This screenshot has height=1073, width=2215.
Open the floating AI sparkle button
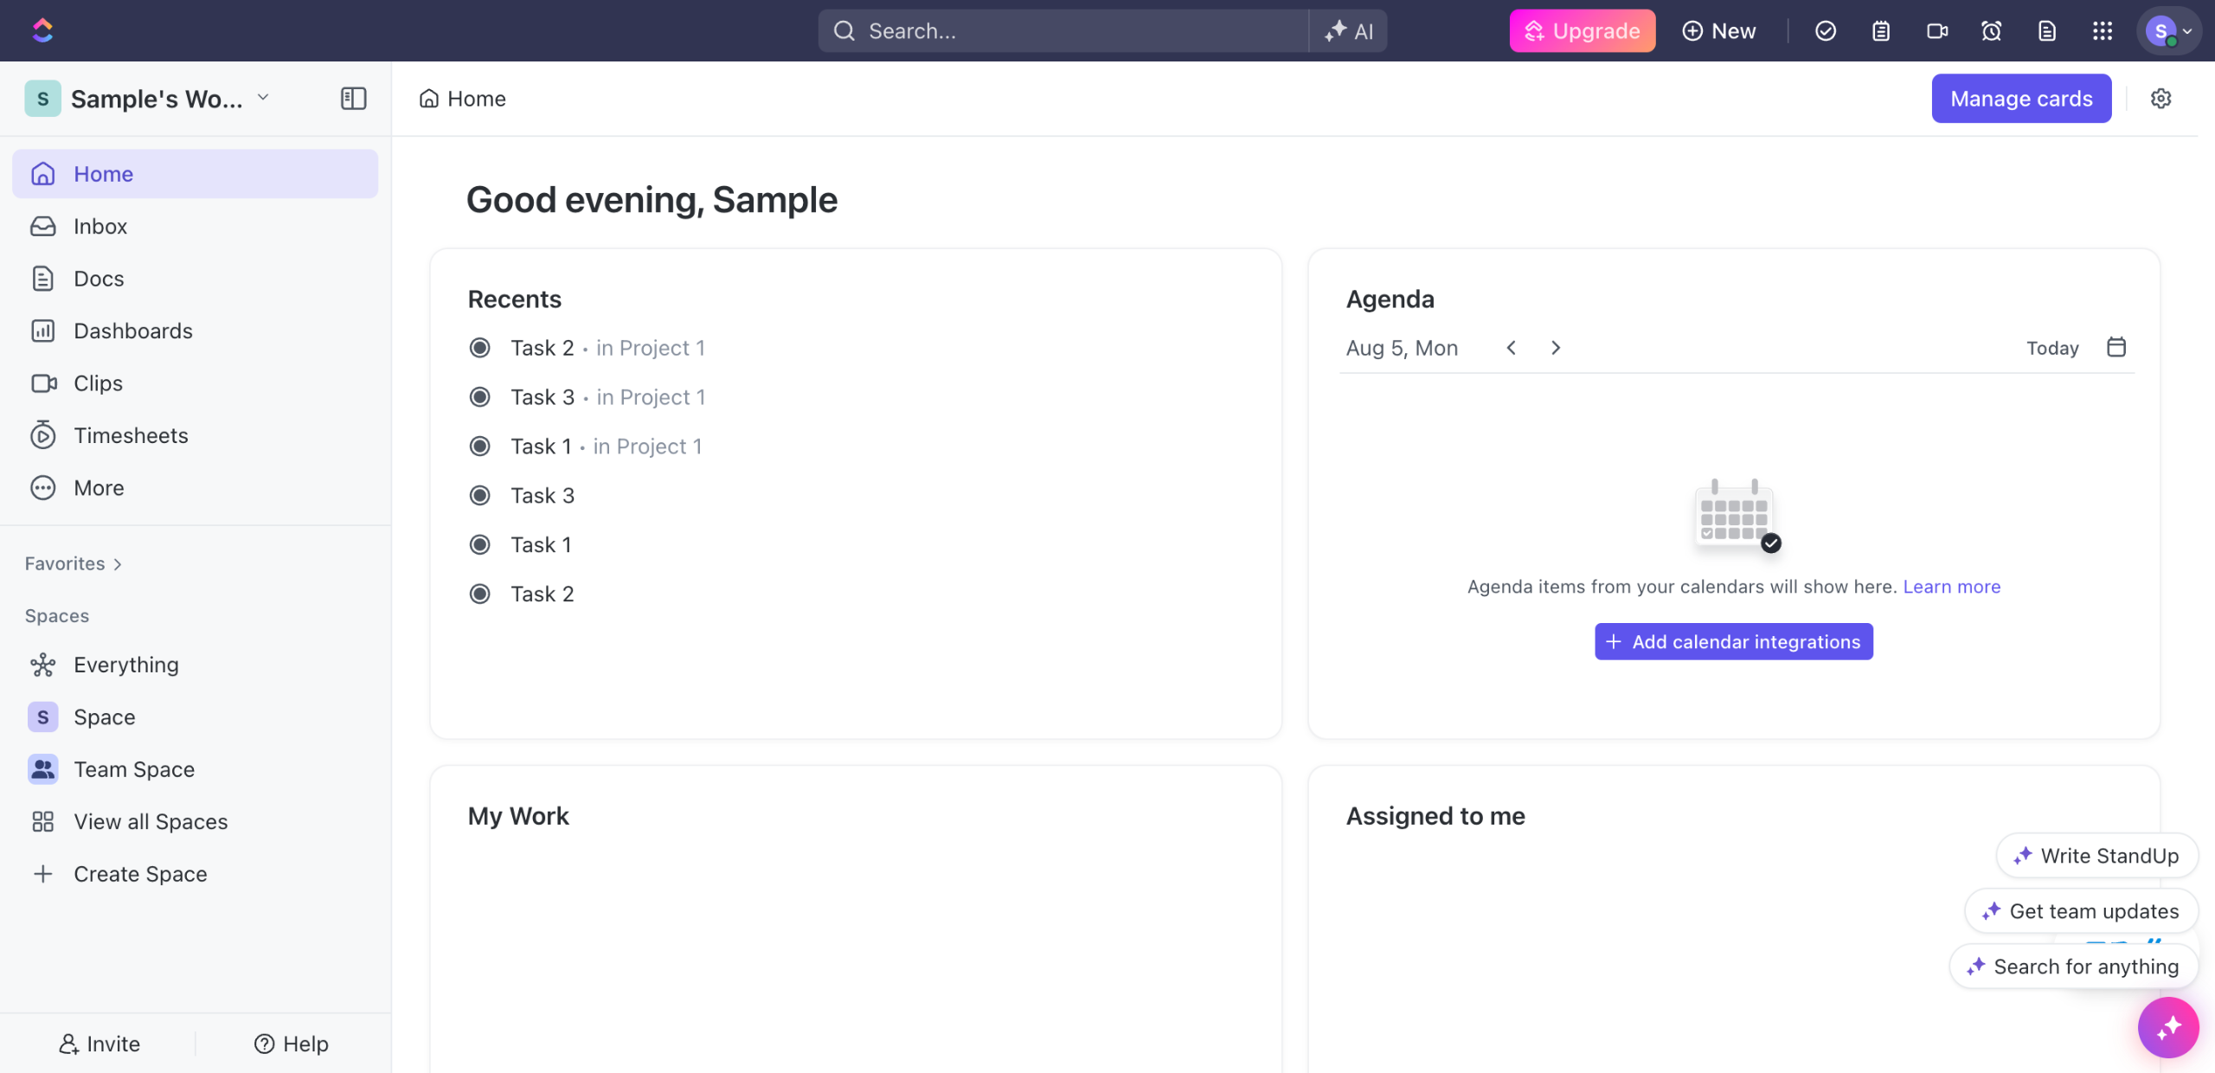point(2167,1027)
